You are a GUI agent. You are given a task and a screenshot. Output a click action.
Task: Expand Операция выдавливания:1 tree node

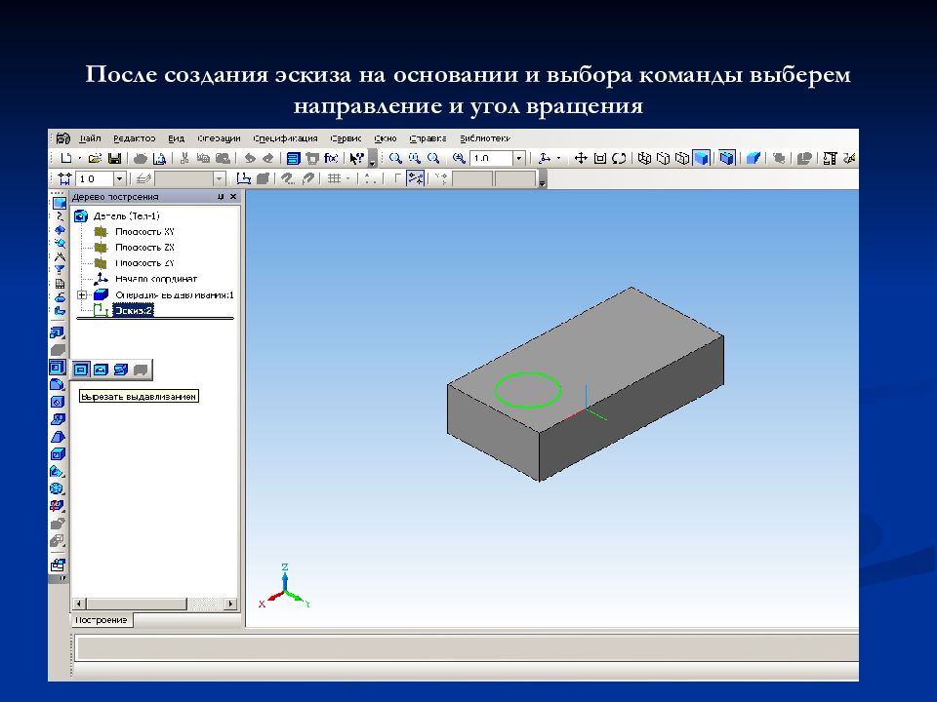82,294
